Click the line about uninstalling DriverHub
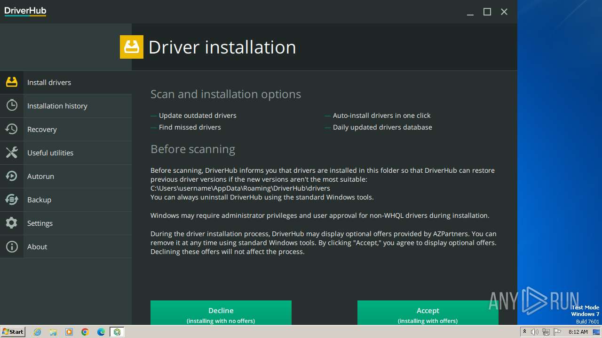Screen dimensions: 602x338 (x=262, y=197)
